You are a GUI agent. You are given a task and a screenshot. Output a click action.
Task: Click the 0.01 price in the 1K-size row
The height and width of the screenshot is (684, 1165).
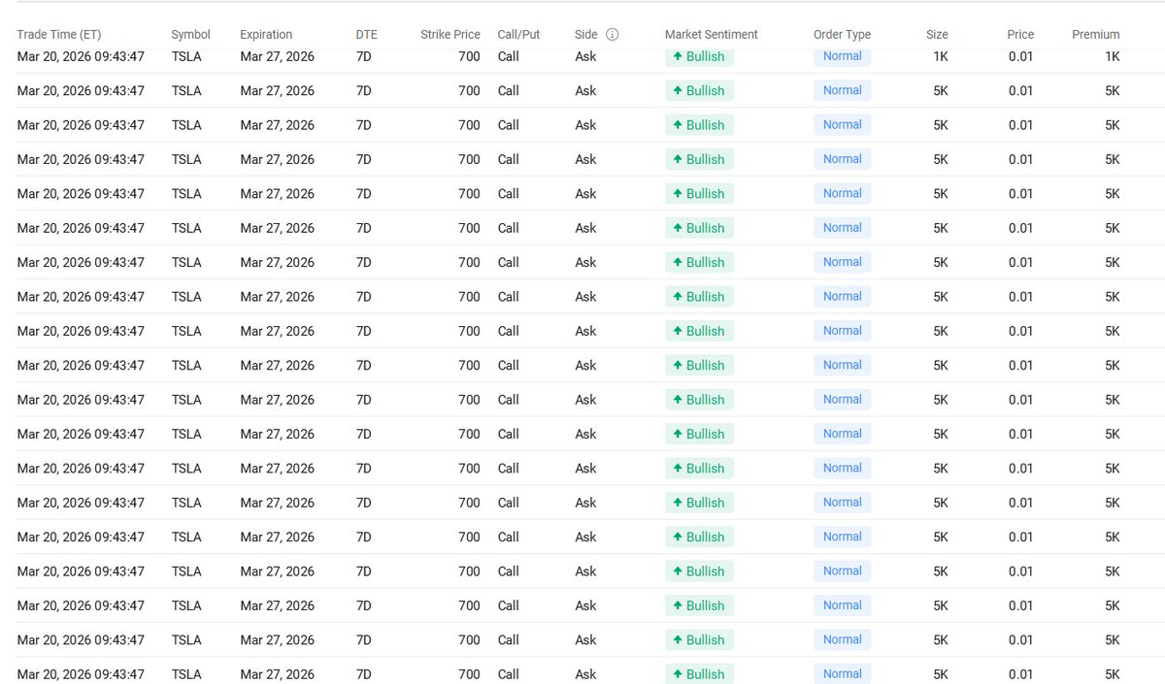[1020, 56]
